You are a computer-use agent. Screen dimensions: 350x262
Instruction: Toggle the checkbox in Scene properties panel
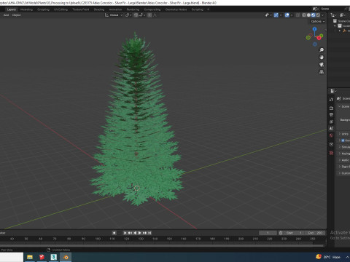coord(343,140)
